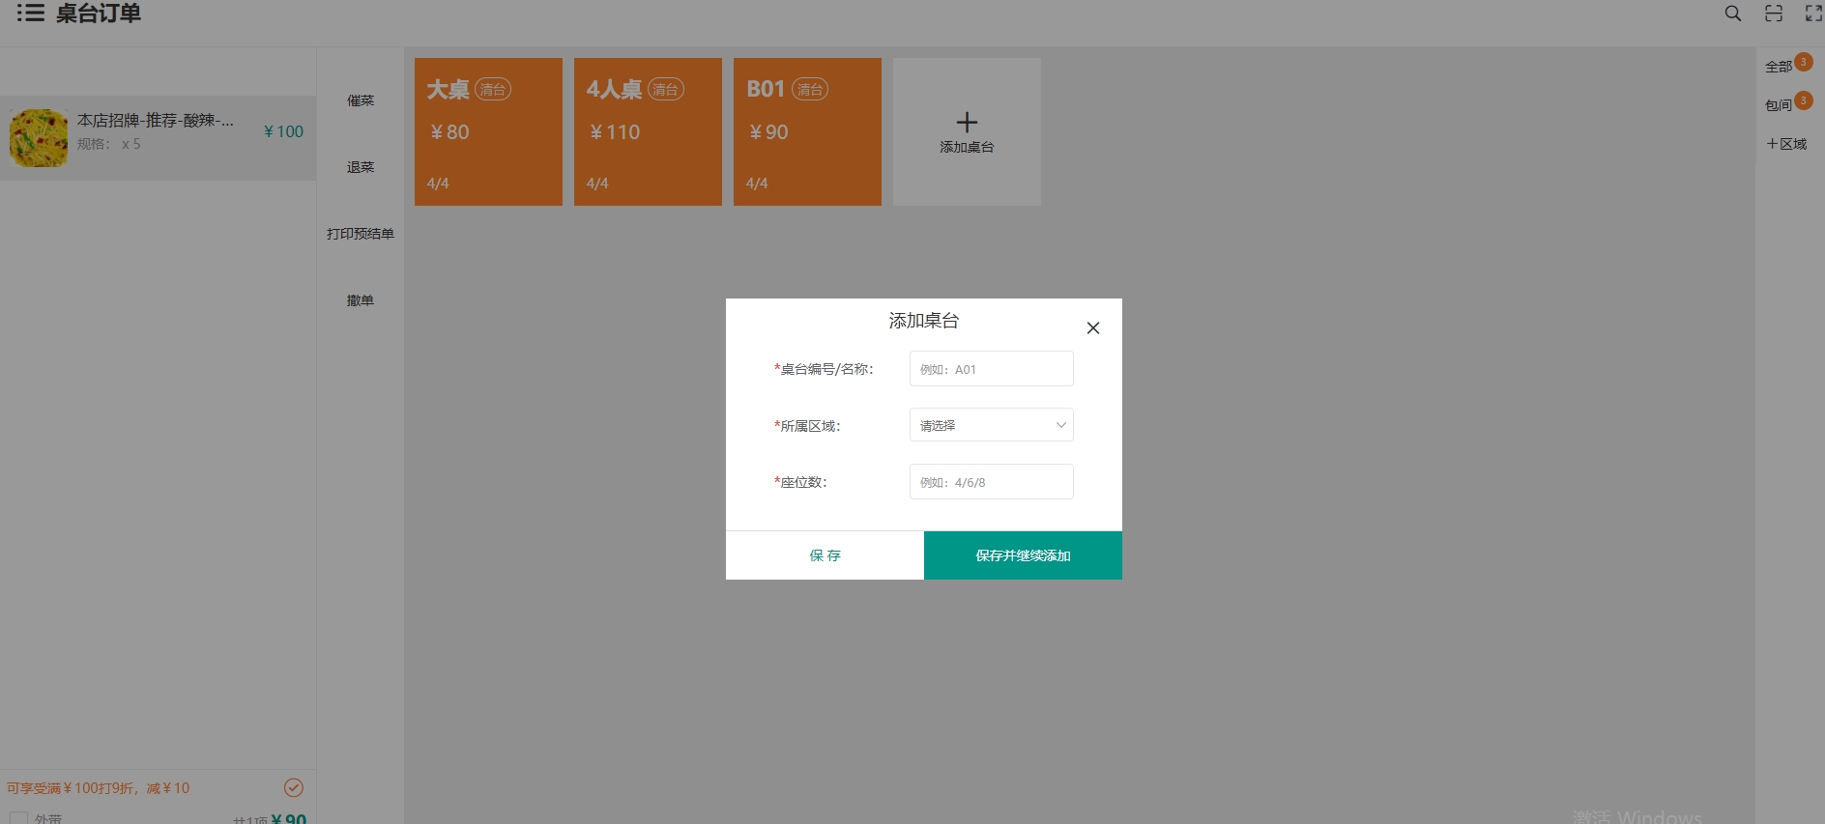Click the search magnifier icon

coord(1733,14)
